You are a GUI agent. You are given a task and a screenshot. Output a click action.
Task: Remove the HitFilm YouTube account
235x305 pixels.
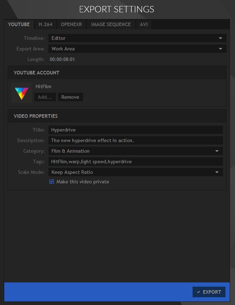[x=70, y=97]
